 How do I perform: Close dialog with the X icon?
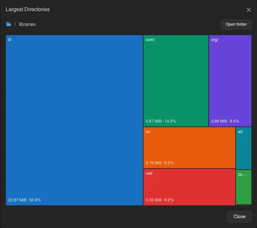coord(248,10)
